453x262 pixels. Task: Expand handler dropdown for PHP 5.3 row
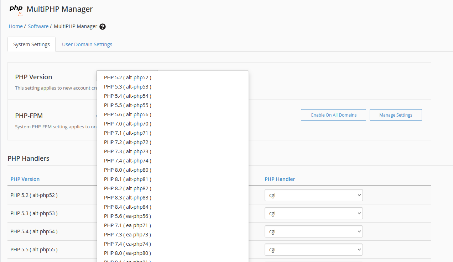pyautogui.click(x=313, y=213)
